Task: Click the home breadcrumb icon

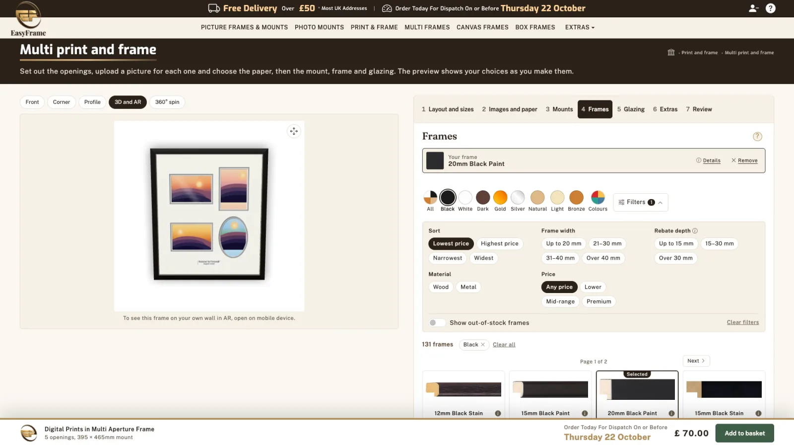Action: point(671,53)
